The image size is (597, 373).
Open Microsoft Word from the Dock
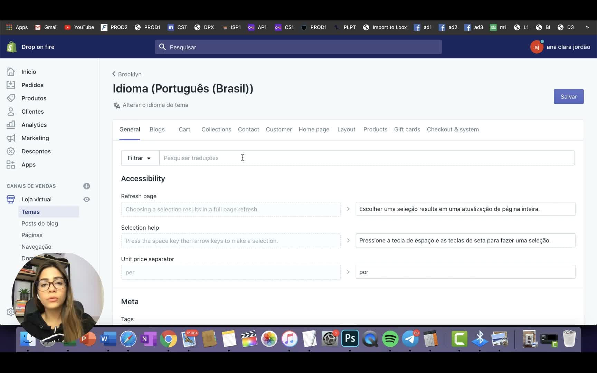click(108, 339)
